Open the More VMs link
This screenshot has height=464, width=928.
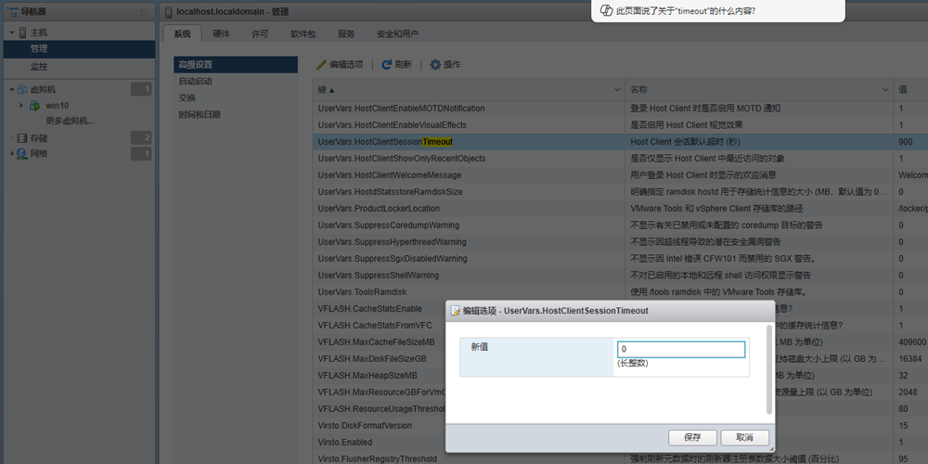71,121
